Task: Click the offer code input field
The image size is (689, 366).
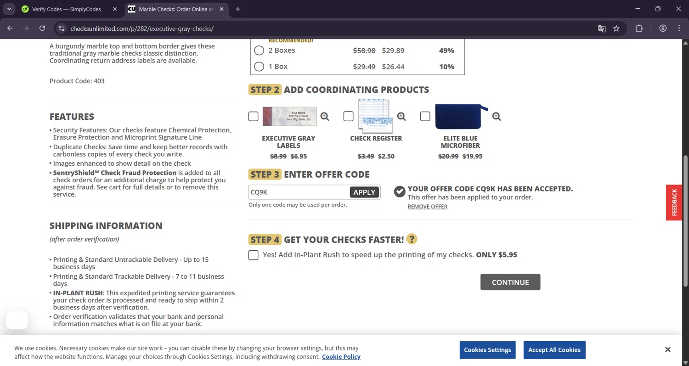Action: click(299, 192)
